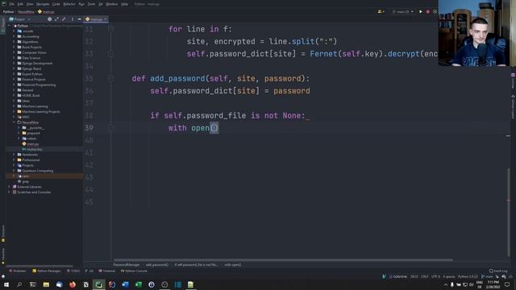This screenshot has width=516, height=290.
Task: Select the Quantum Computing folder
Action: pyautogui.click(x=38, y=171)
